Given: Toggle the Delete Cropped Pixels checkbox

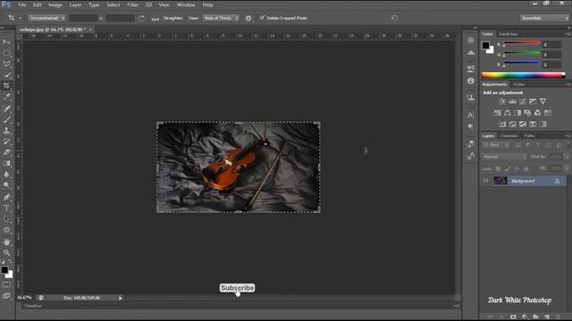Looking at the screenshot, I should [262, 18].
